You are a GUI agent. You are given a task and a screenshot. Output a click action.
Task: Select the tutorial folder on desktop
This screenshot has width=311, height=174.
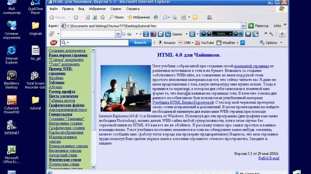(35, 103)
